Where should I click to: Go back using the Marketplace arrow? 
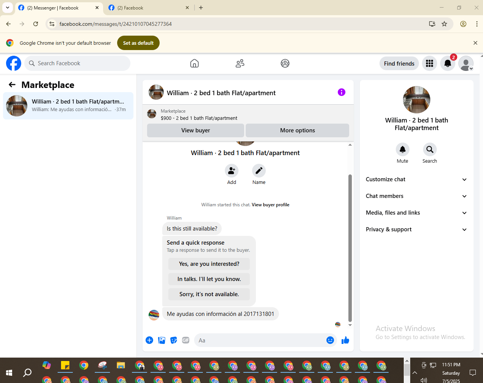click(12, 85)
